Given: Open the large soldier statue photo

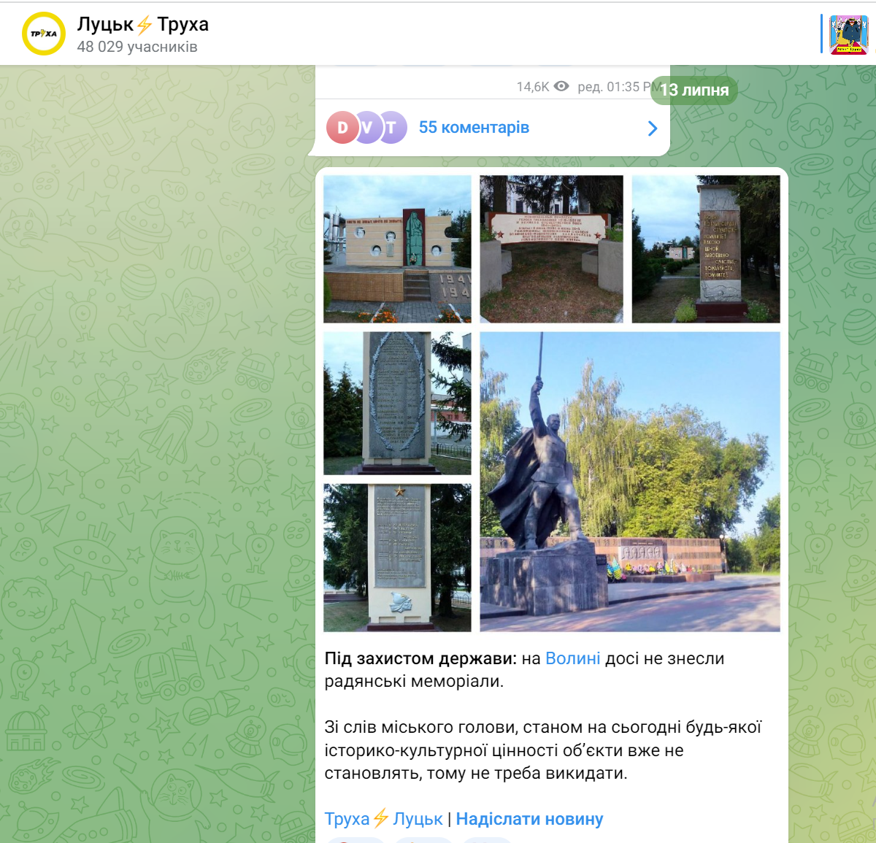Looking at the screenshot, I should tap(629, 482).
